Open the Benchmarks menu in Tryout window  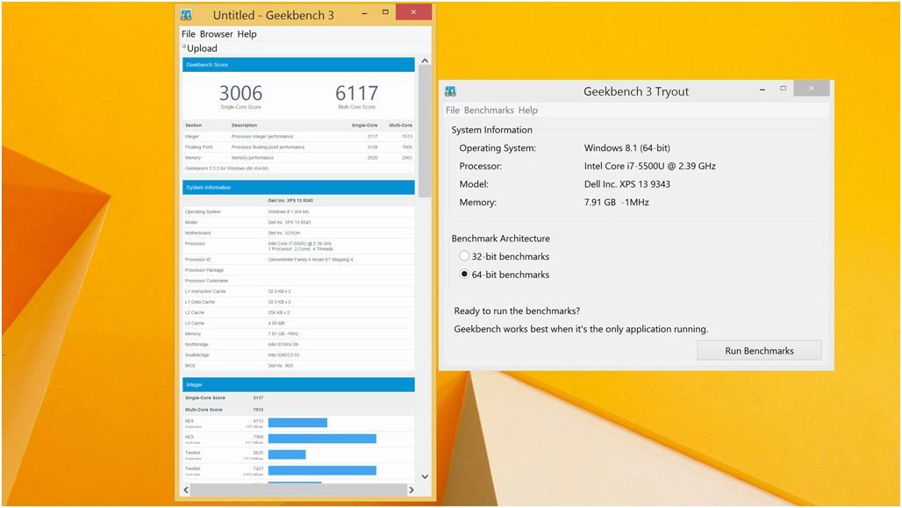[x=489, y=111]
